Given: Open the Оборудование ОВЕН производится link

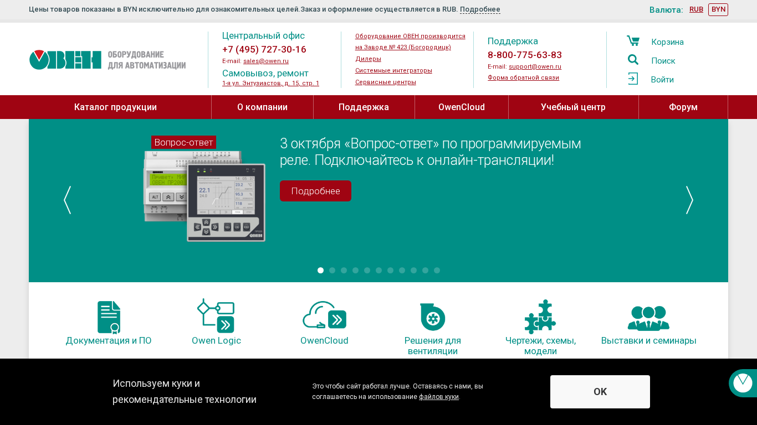Looking at the screenshot, I should click(410, 42).
